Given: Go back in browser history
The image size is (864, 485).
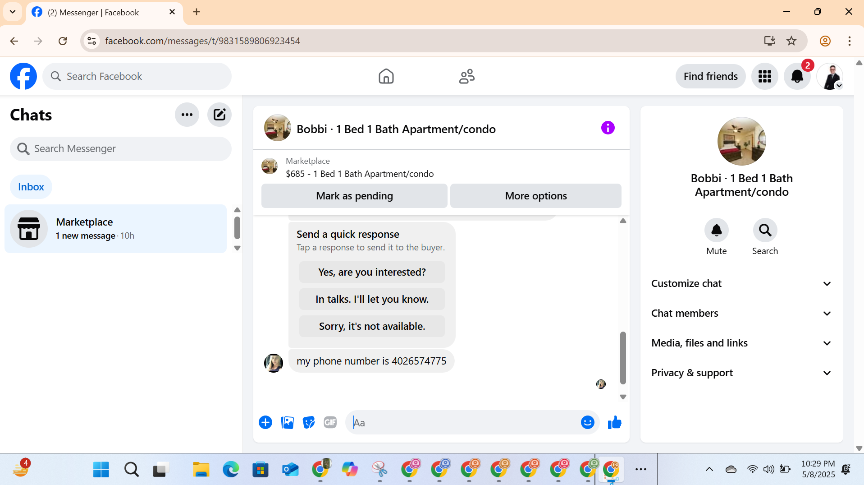Looking at the screenshot, I should (14, 41).
